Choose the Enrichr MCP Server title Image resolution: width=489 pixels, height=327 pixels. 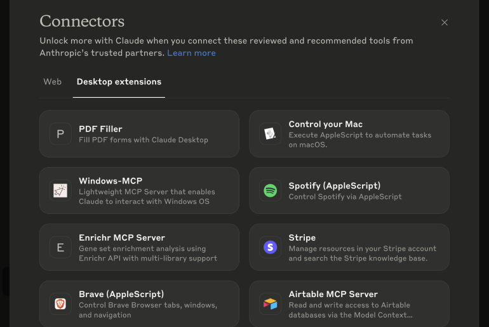click(x=122, y=237)
